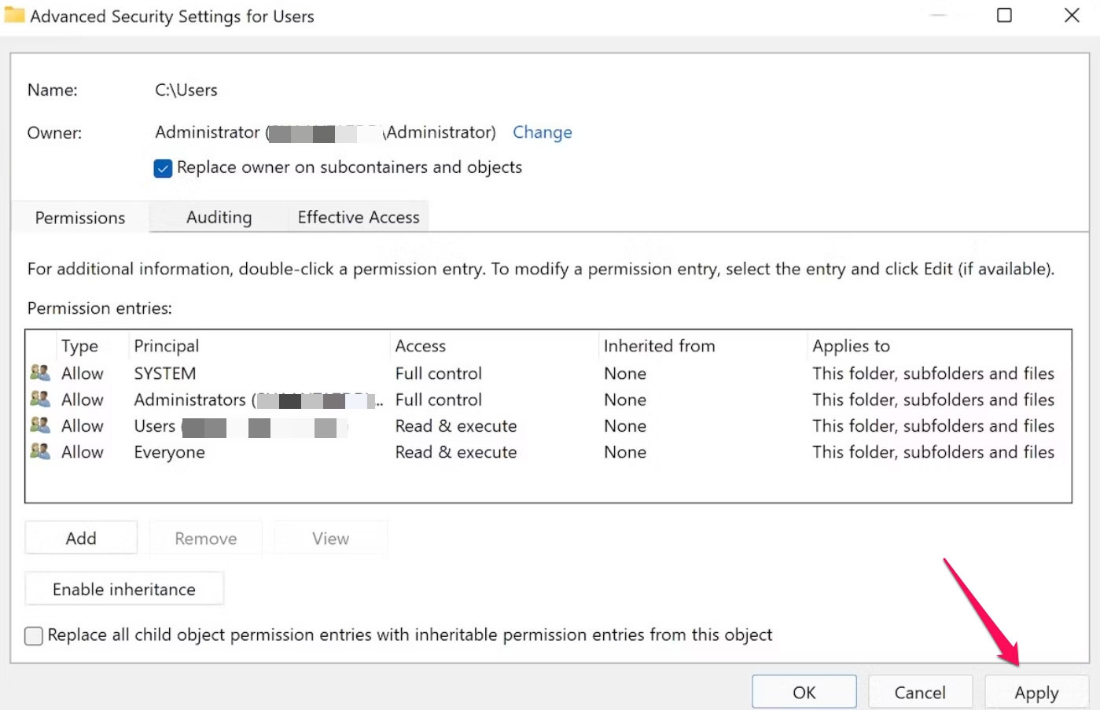Image resolution: width=1100 pixels, height=710 pixels.
Task: Click the group icon beside the Users entry
Action: click(x=39, y=425)
